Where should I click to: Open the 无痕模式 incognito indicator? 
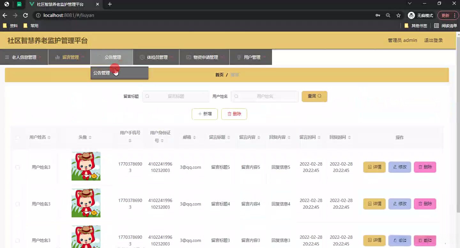pyautogui.click(x=420, y=15)
